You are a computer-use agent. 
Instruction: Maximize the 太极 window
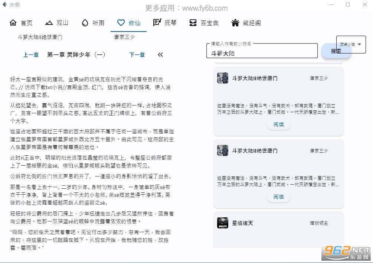pyautogui.click(x=348, y=4)
